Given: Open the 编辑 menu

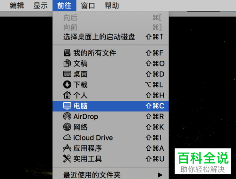Looking at the screenshot, I should [17, 6].
